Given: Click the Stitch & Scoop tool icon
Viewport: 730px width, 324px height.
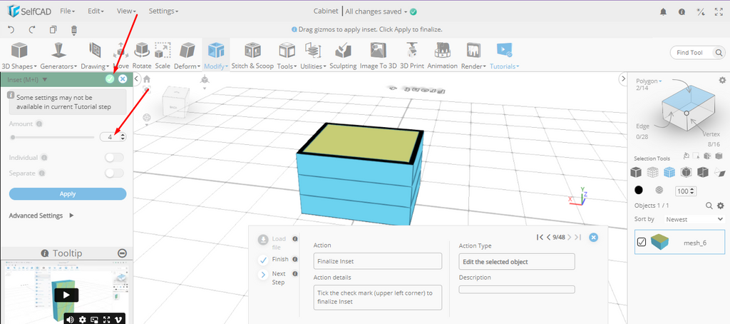Looking at the screenshot, I should click(252, 51).
